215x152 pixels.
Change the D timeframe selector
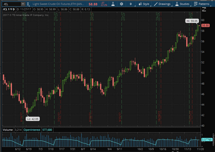(131, 4)
